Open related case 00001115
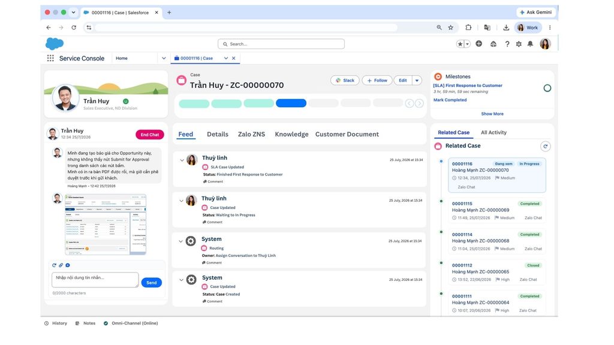The height and width of the screenshot is (345, 614). tap(462, 204)
